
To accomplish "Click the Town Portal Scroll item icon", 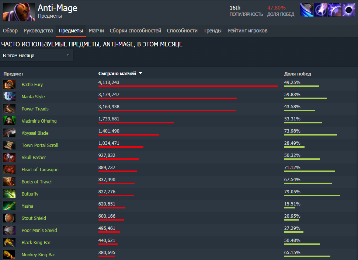I will click(9, 145).
